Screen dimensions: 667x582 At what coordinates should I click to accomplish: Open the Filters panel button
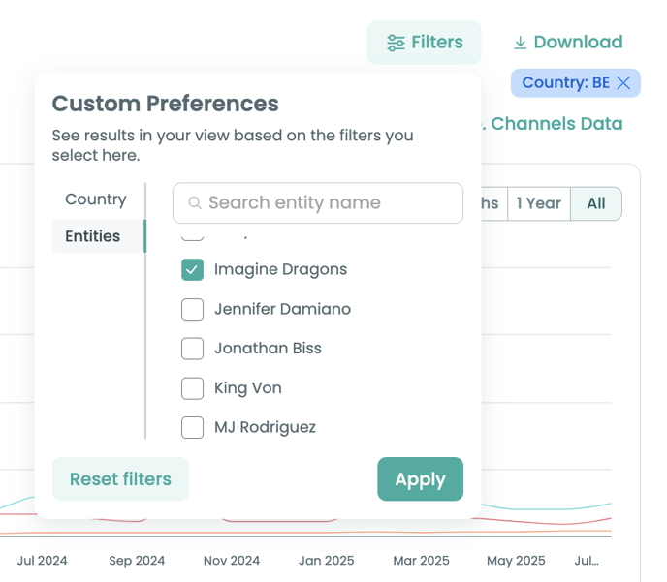[424, 43]
